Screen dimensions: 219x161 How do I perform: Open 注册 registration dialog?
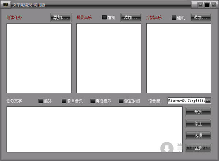198,147
